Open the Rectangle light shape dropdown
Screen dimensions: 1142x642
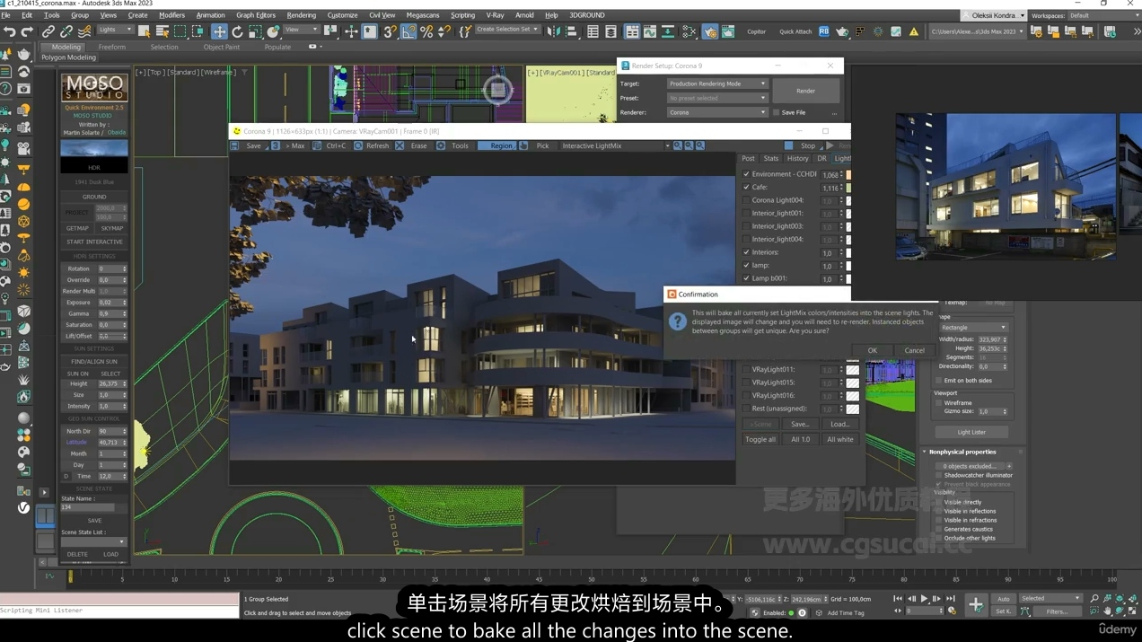click(973, 328)
